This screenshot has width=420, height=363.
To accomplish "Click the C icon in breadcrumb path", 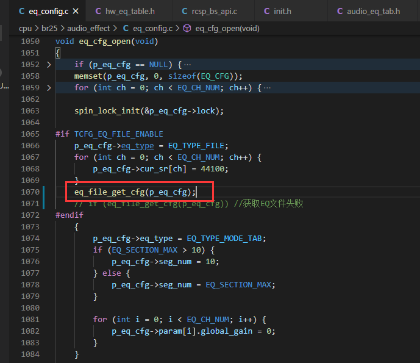I will 126,29.
